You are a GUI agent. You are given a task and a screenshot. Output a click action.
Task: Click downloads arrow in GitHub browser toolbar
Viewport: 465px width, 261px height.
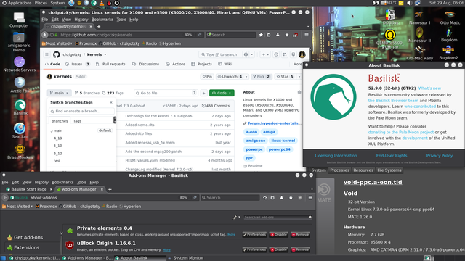tap(278, 35)
